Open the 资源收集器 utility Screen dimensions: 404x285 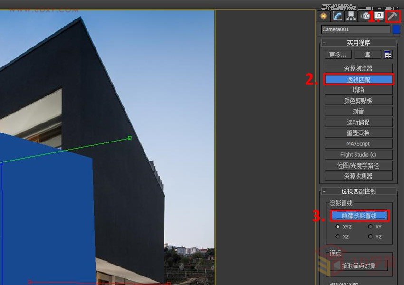pos(359,176)
